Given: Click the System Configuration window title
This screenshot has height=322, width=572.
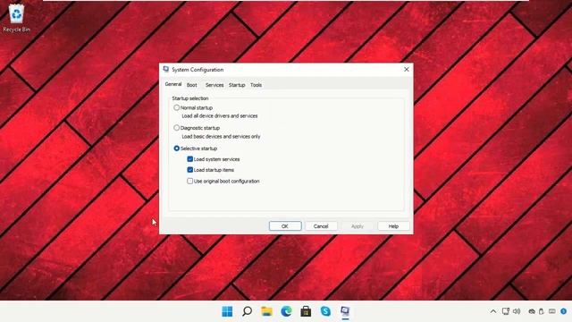Looking at the screenshot, I should coord(198,70).
